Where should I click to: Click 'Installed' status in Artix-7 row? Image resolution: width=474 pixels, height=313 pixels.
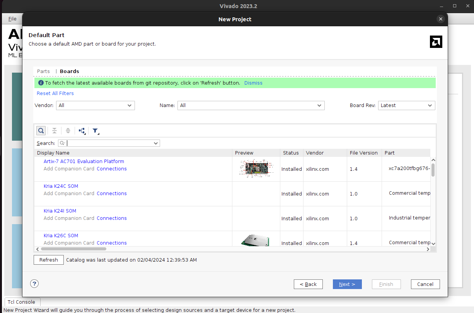point(292,169)
